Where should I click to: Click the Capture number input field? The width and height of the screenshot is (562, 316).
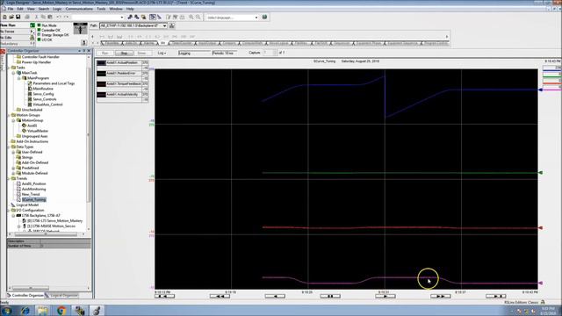(x=268, y=53)
